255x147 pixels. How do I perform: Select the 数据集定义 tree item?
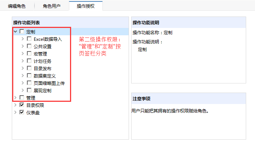(x=45, y=76)
